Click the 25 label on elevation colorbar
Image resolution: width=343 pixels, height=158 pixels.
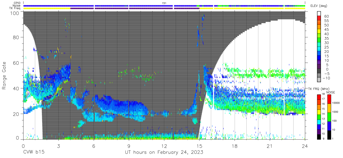326,47
